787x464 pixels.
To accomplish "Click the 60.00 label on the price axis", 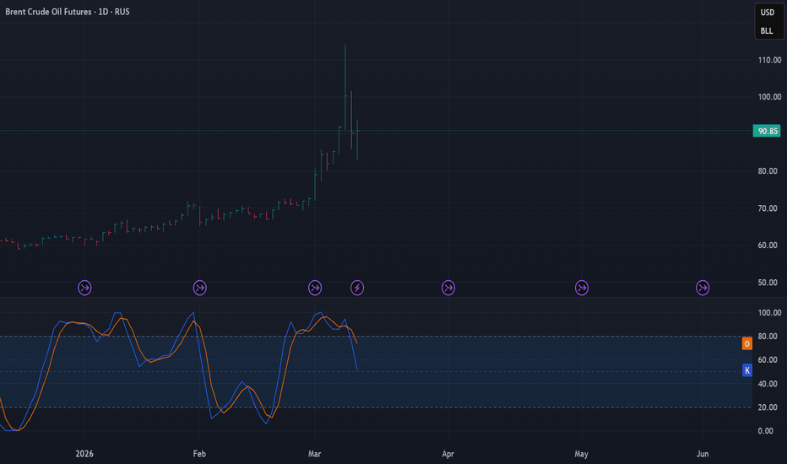I will click(x=768, y=245).
